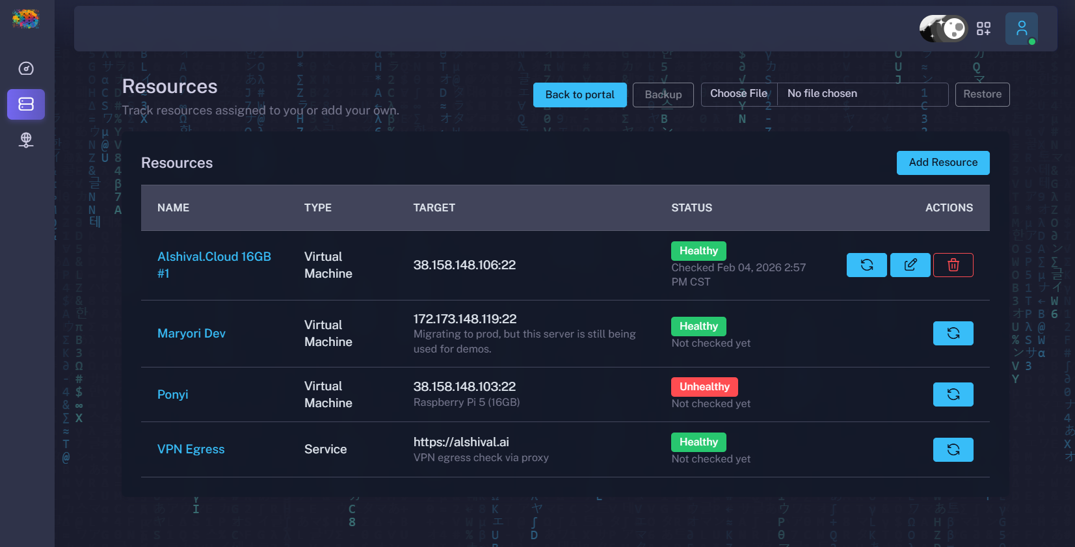Click Choose File to select backup
This screenshot has width=1075, height=547.
pos(739,94)
